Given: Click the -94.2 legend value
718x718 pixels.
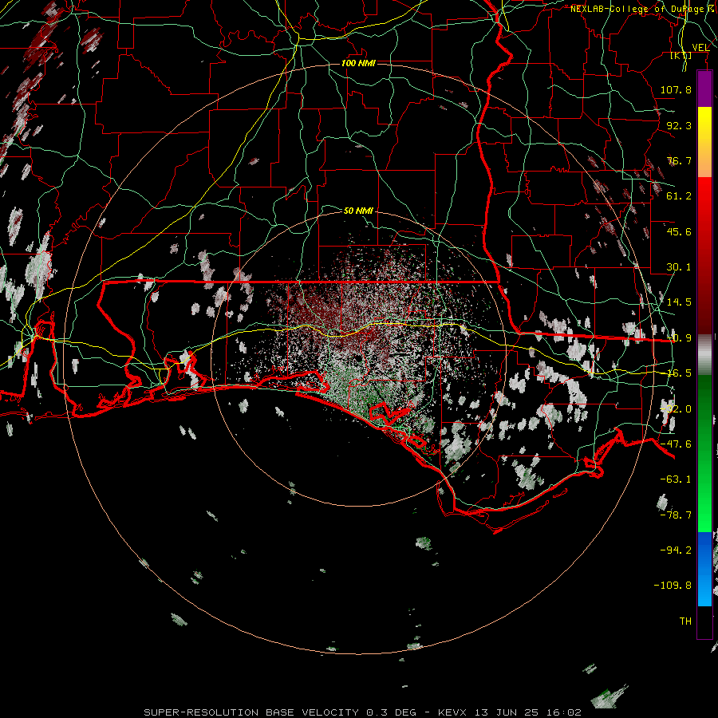Looking at the screenshot, I should [676, 550].
